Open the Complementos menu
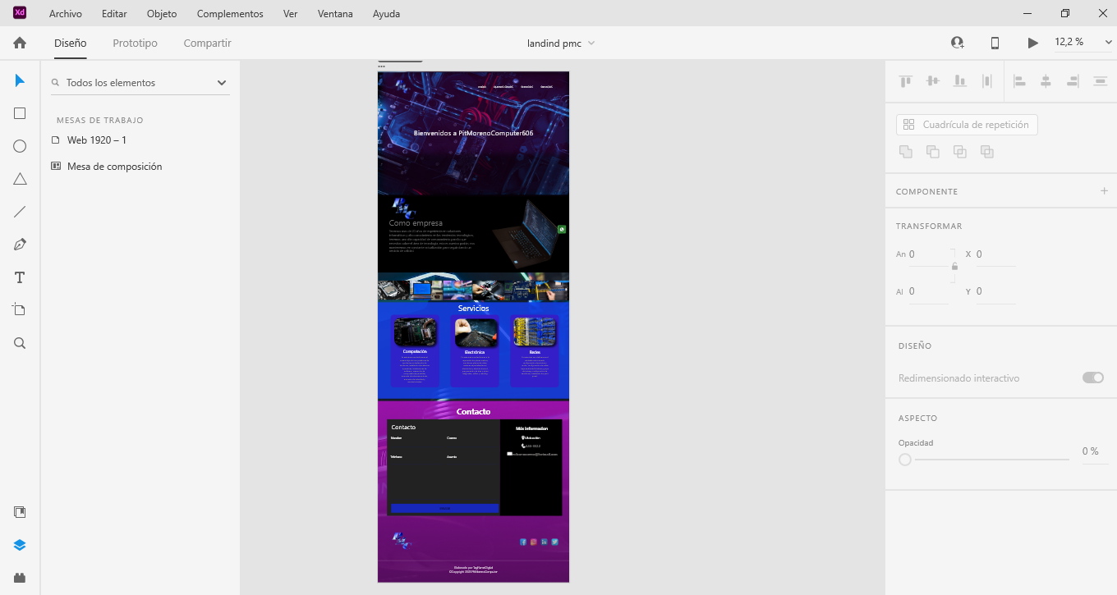This screenshot has width=1117, height=595. coord(230,14)
